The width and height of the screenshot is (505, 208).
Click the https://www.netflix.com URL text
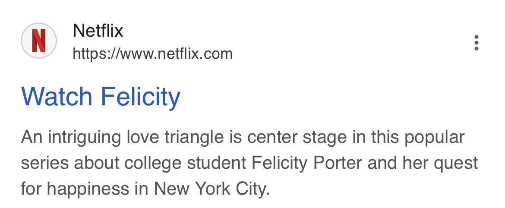point(153,54)
